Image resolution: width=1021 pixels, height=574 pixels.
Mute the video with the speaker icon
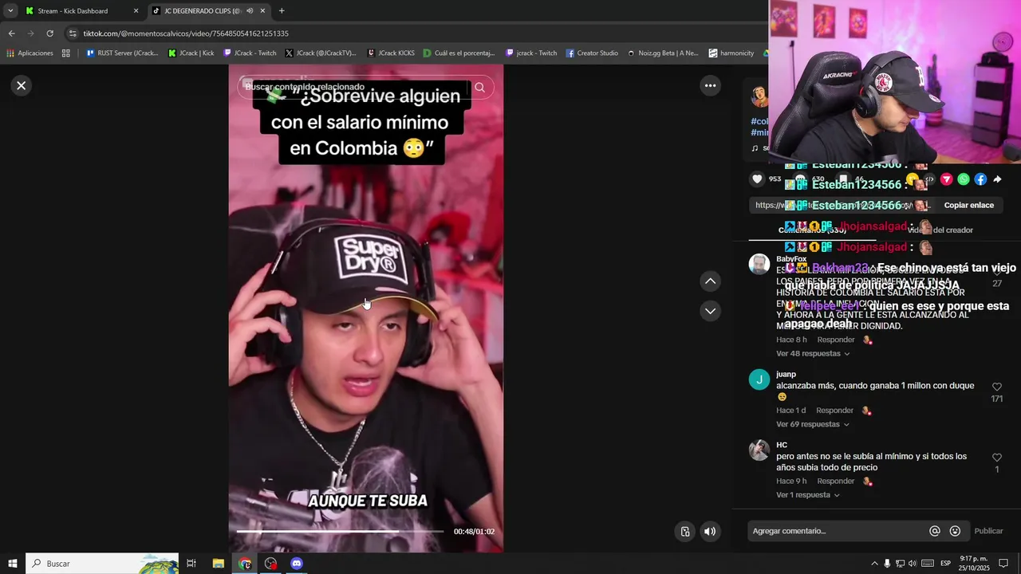[710, 532]
